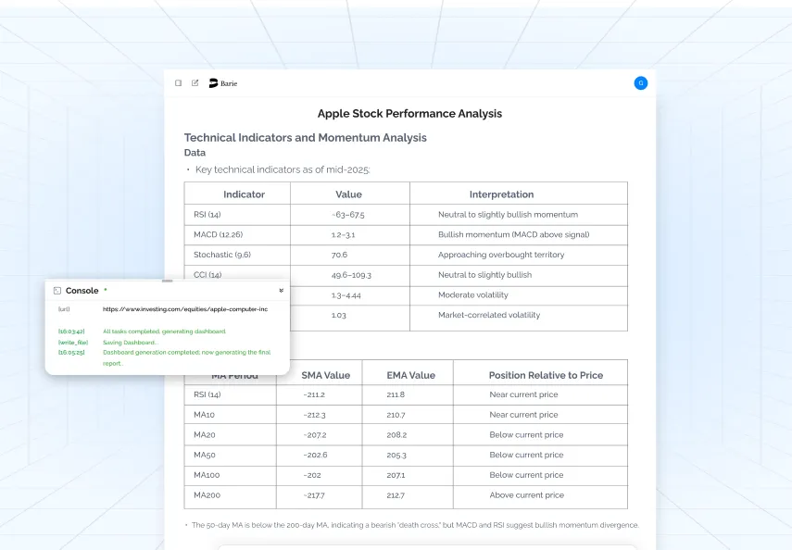Select the value 70.6
This screenshot has width=792, height=550.
tap(339, 255)
